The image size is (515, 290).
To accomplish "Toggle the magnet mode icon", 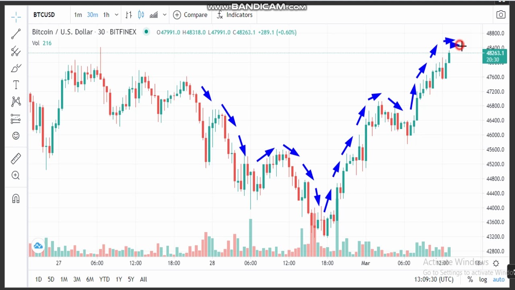I will (x=16, y=199).
